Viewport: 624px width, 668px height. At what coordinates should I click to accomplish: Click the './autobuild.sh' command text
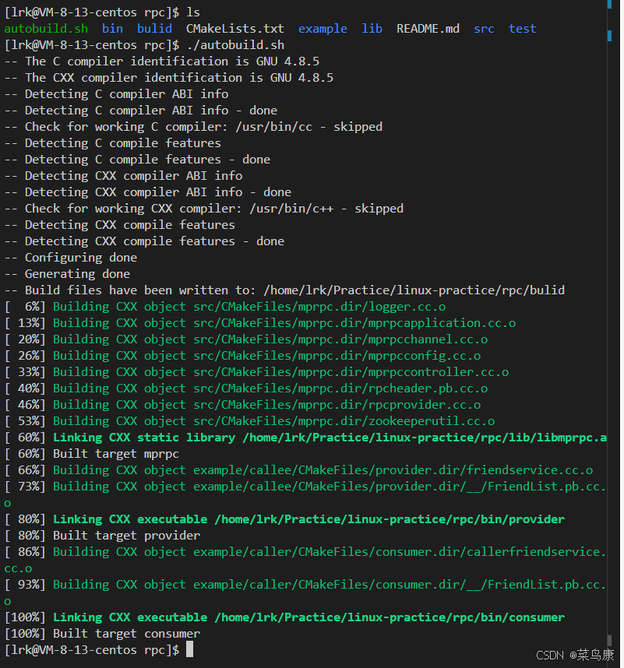235,44
